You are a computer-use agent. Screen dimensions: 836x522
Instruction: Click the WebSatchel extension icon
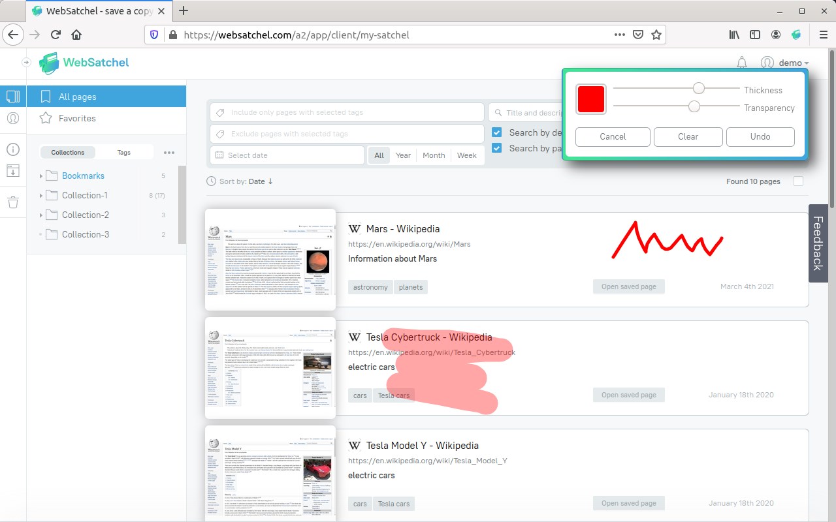(796, 35)
